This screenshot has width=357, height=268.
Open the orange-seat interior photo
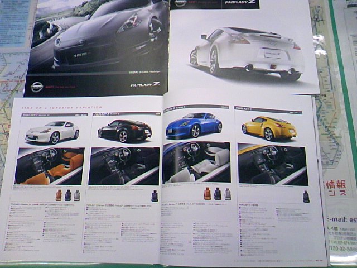click(x=50, y=166)
